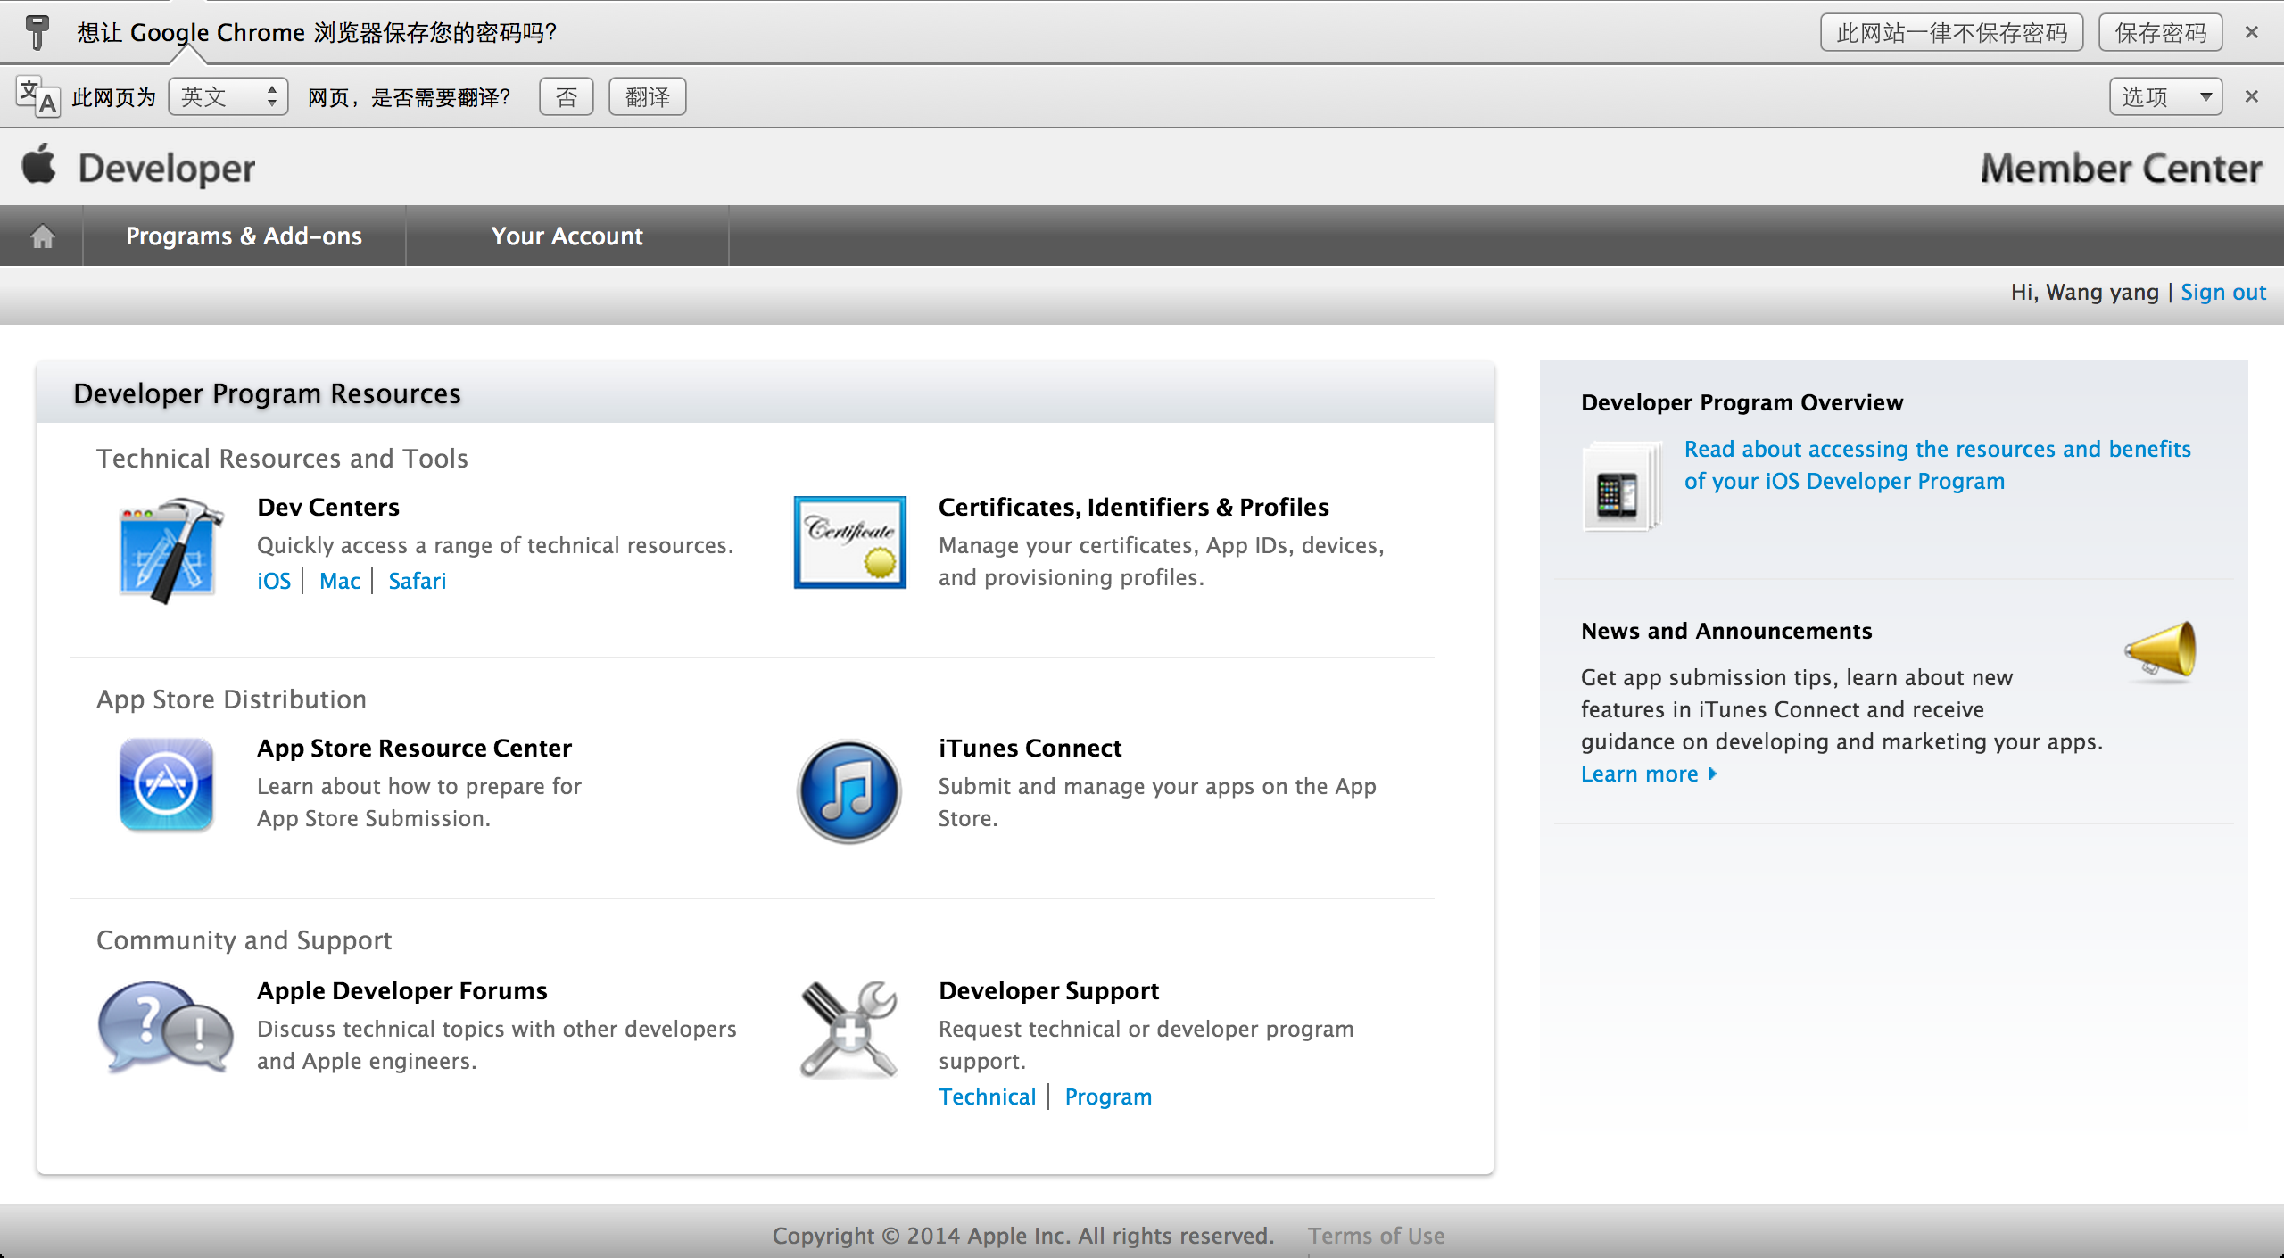This screenshot has width=2284, height=1258.
Task: Click the App Store Resource Center icon
Action: 167,785
